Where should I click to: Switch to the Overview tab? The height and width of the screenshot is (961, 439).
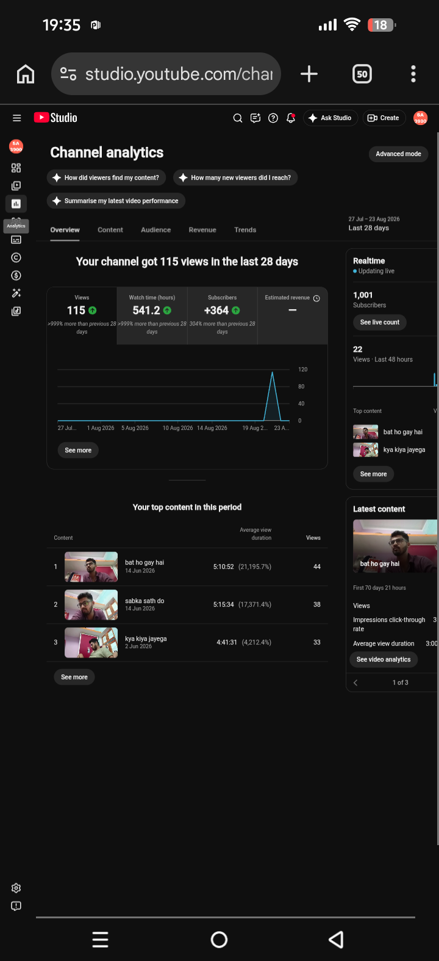[x=65, y=230]
